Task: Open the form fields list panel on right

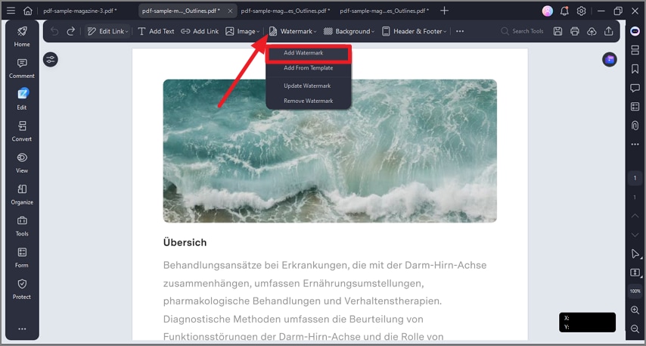Action: pyautogui.click(x=635, y=107)
